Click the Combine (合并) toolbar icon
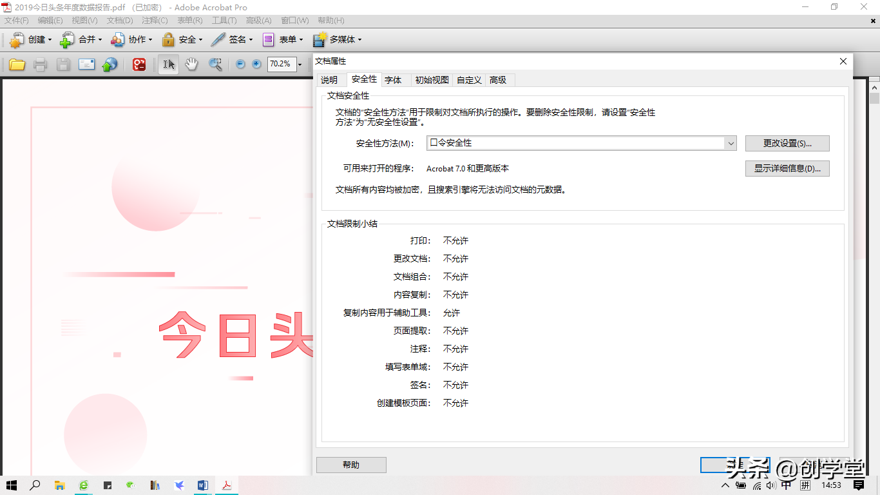880x495 pixels. [x=67, y=40]
